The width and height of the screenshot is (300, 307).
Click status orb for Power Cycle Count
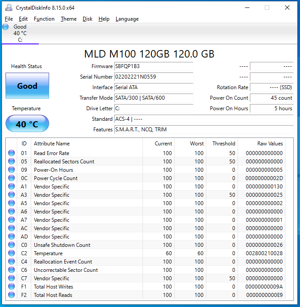pyautogui.click(x=11, y=178)
